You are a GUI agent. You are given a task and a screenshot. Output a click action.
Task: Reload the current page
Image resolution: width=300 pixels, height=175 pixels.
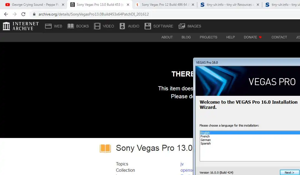coord(23,14)
